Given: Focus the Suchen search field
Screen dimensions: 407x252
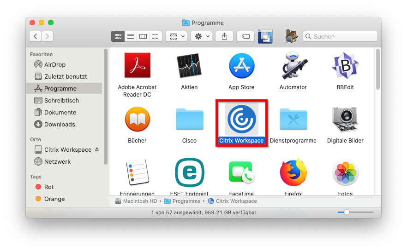Looking at the screenshot, I should (340, 36).
